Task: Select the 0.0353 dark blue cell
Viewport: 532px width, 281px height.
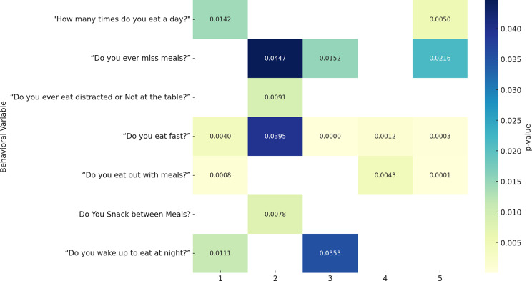Action: coord(330,253)
